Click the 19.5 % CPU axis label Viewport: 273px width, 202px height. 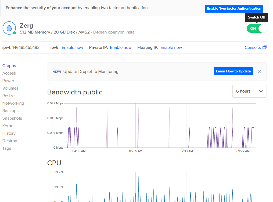tap(59, 187)
